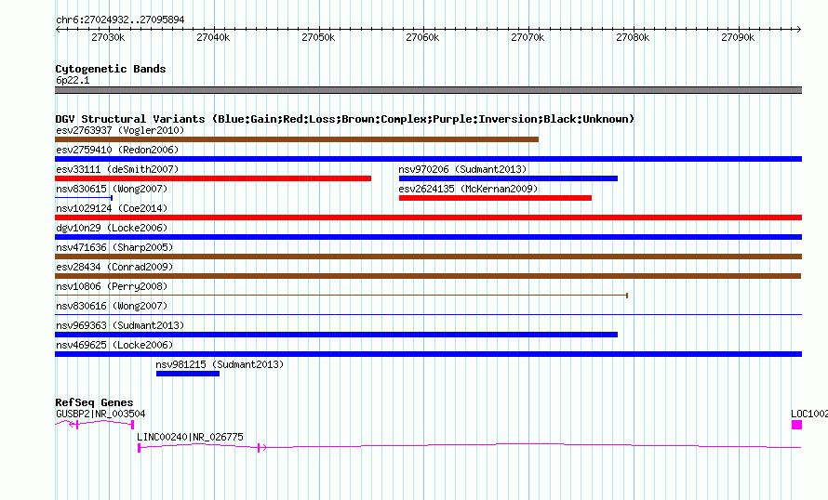
Task: Select the esv28434 (Conrad2009) label
Action: coord(114,267)
